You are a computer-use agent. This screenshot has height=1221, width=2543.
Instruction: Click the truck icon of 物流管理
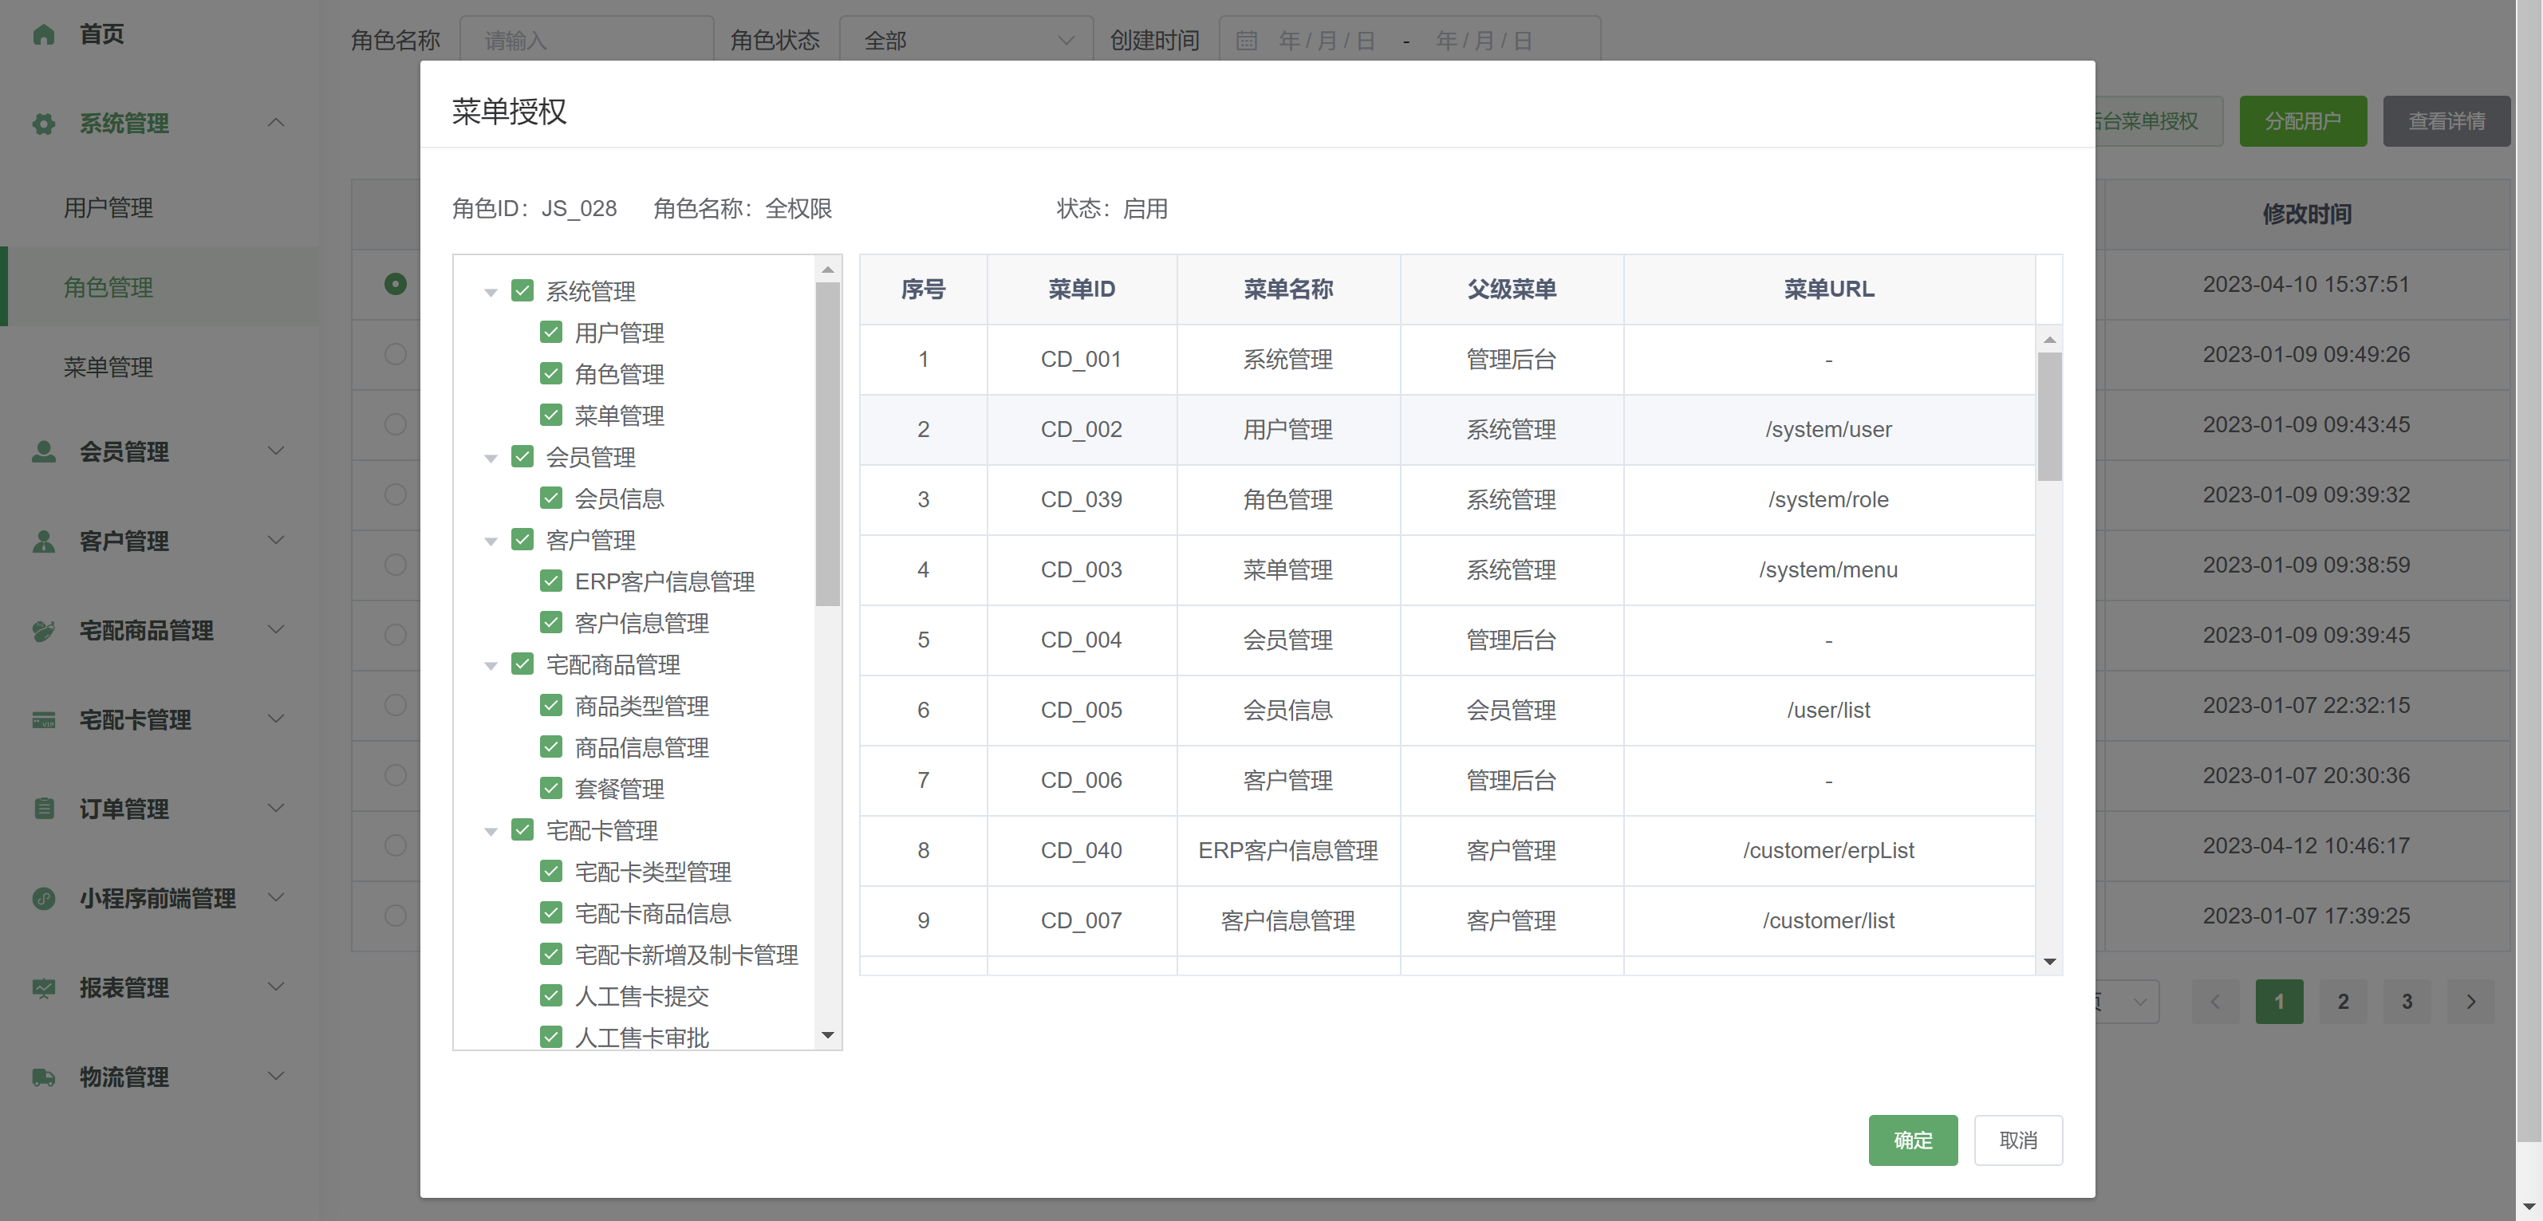pyautogui.click(x=43, y=1077)
